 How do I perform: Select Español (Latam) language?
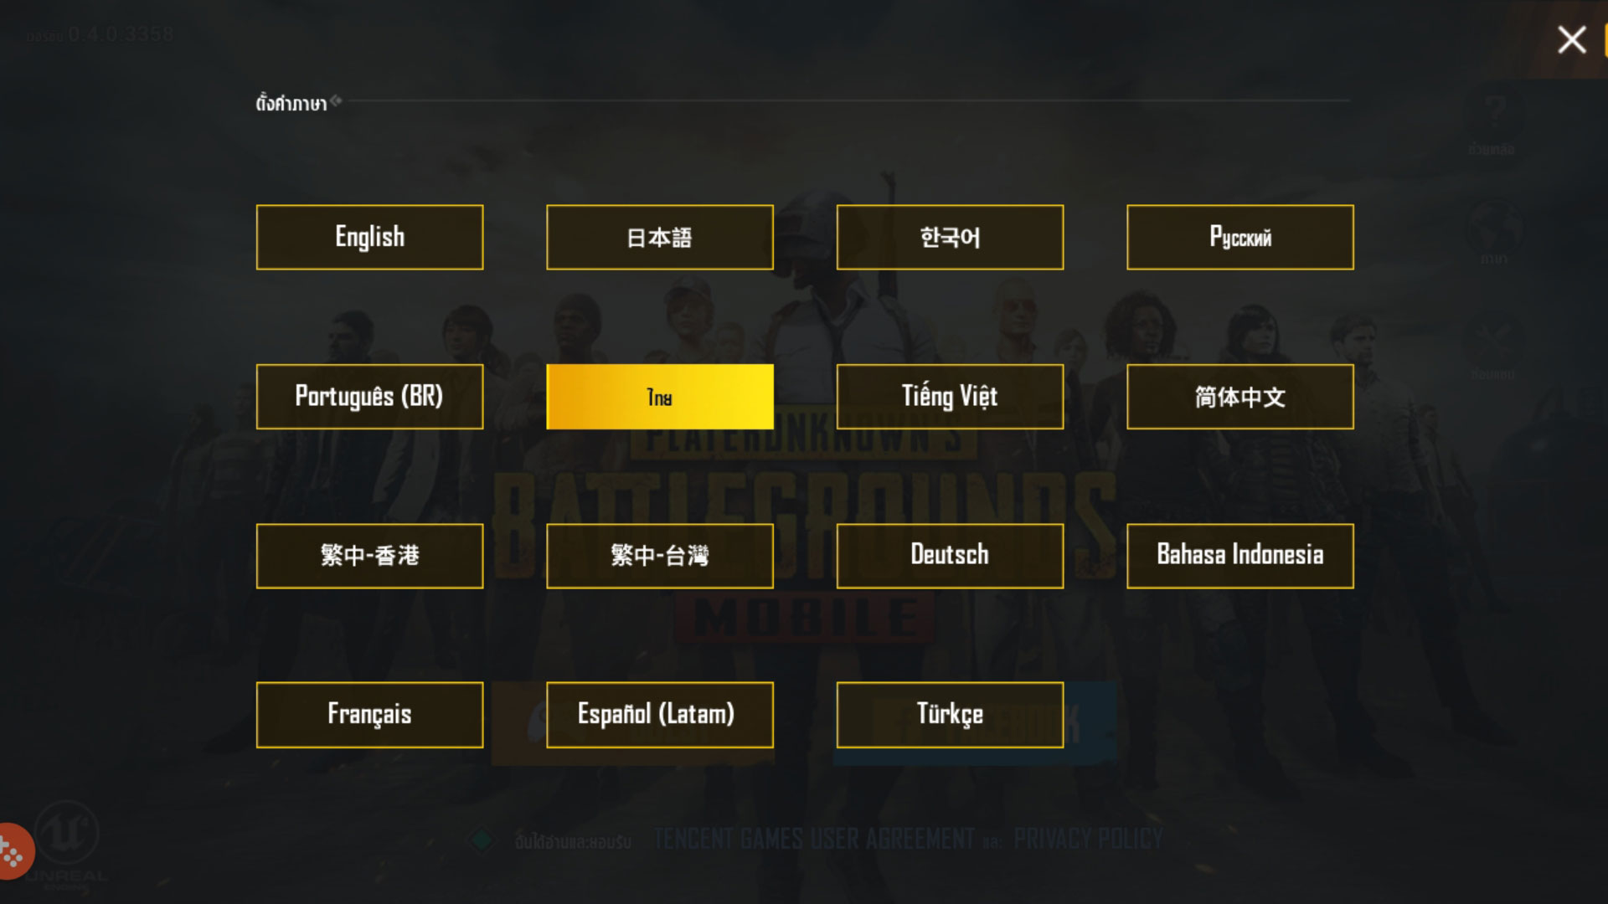point(659,715)
